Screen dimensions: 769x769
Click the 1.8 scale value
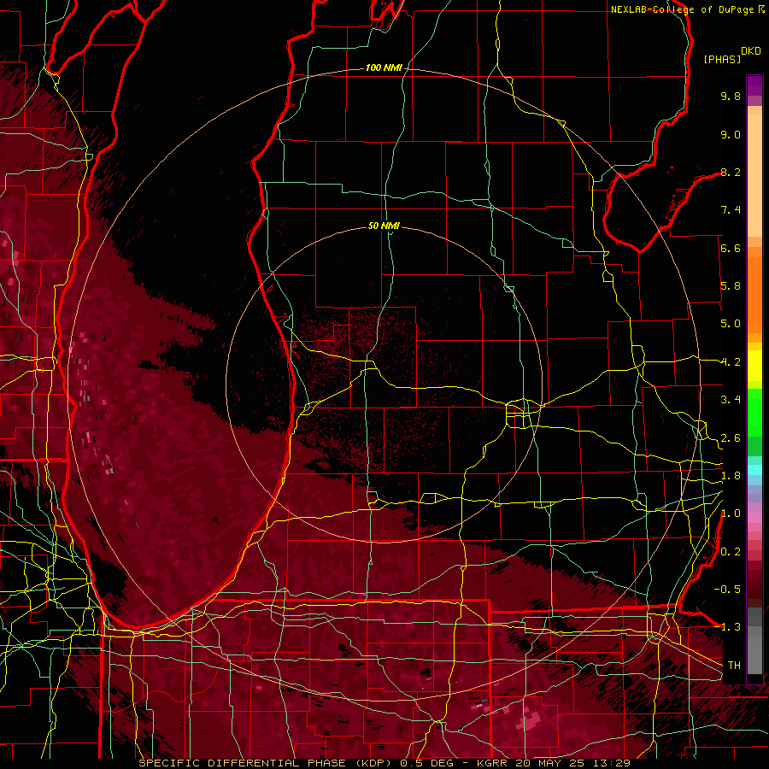click(731, 476)
